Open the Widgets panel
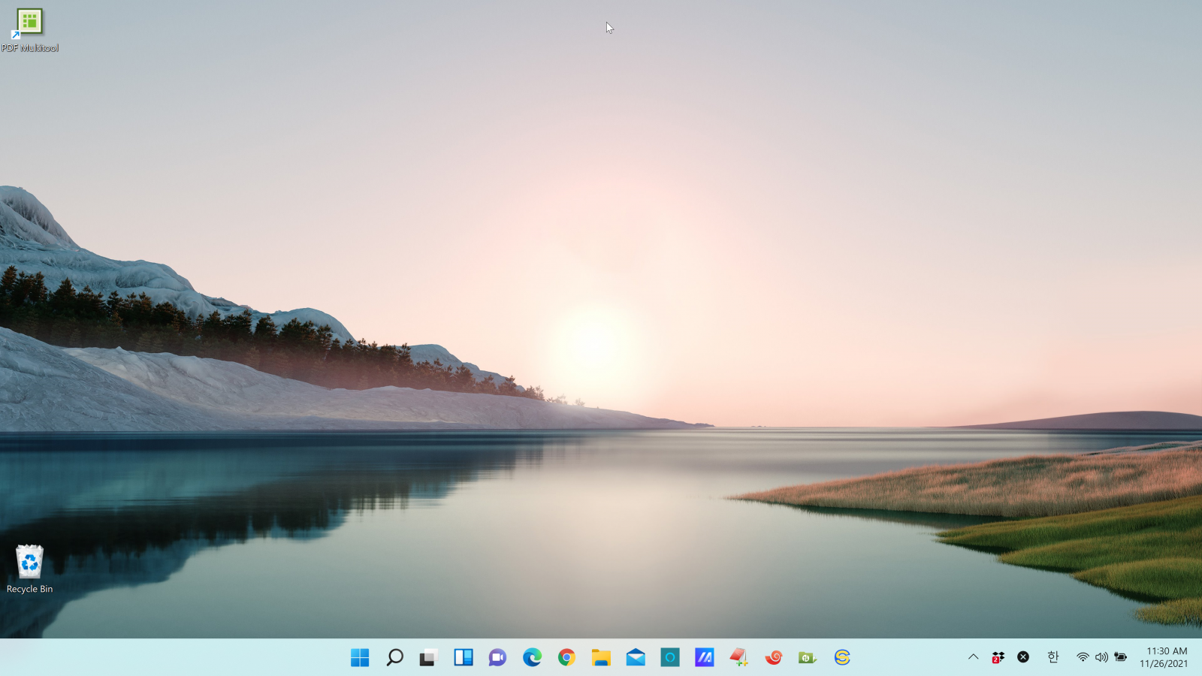Viewport: 1202px width, 676px height. coord(463,658)
